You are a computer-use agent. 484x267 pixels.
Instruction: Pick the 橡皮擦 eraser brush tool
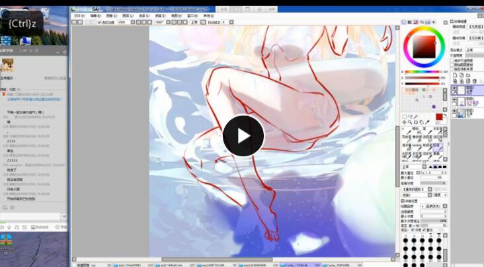pyautogui.click(x=417, y=138)
